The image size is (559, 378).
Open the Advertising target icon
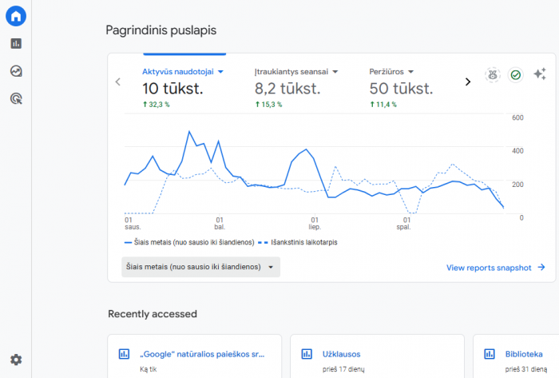click(16, 98)
